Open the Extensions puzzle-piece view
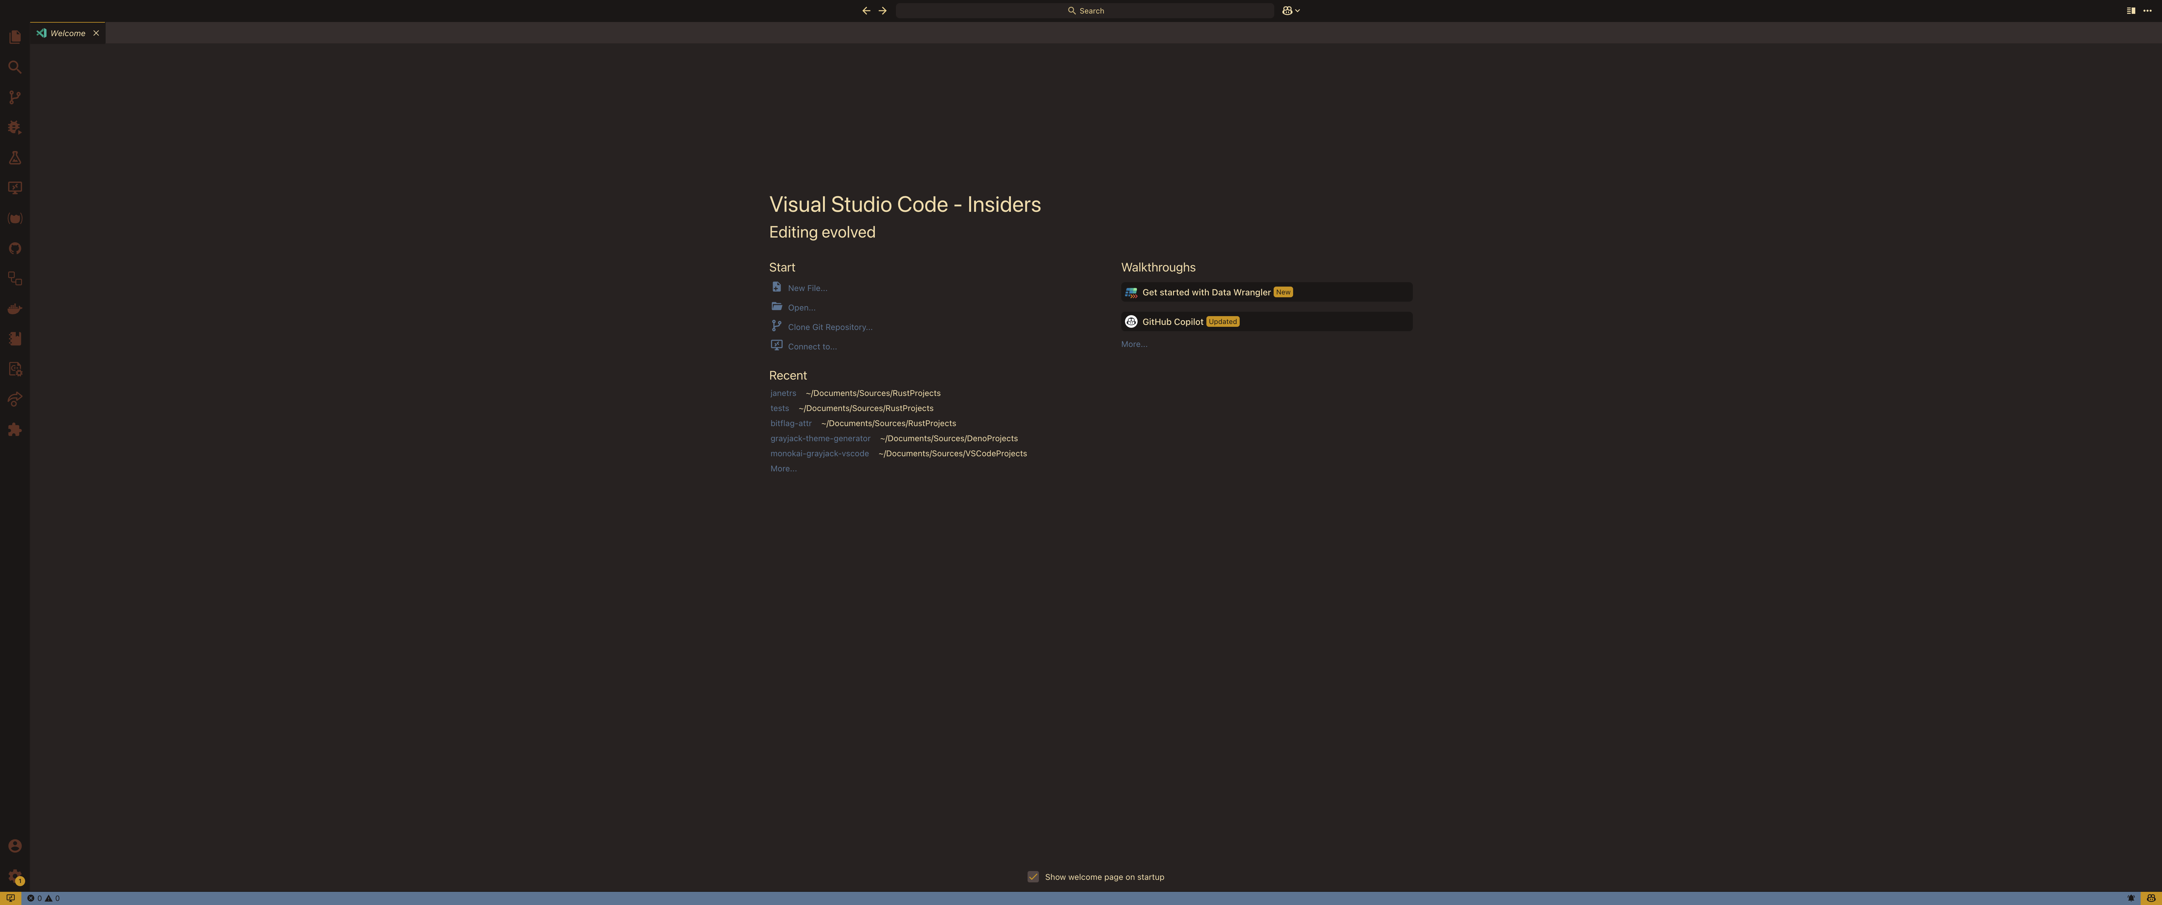The width and height of the screenshot is (2162, 905). coord(14,430)
